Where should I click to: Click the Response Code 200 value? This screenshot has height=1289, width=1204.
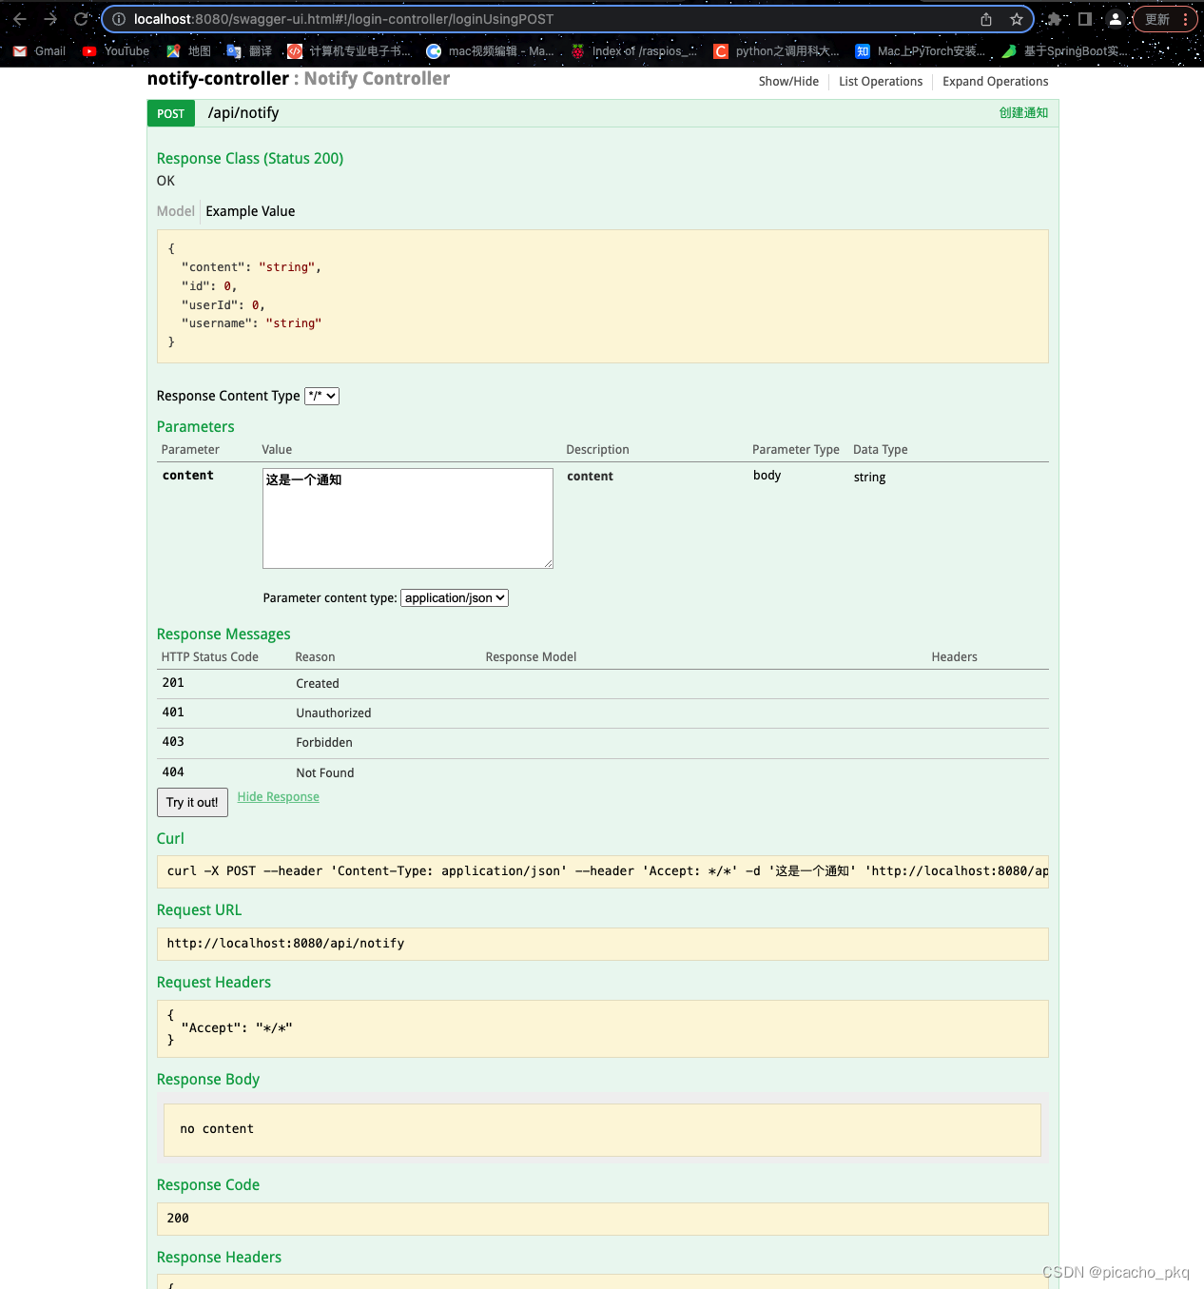point(178,1219)
